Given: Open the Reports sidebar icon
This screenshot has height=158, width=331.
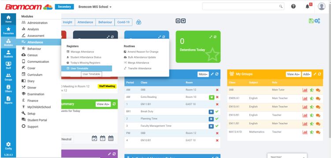Looking at the screenshot, I should pos(8,100).
